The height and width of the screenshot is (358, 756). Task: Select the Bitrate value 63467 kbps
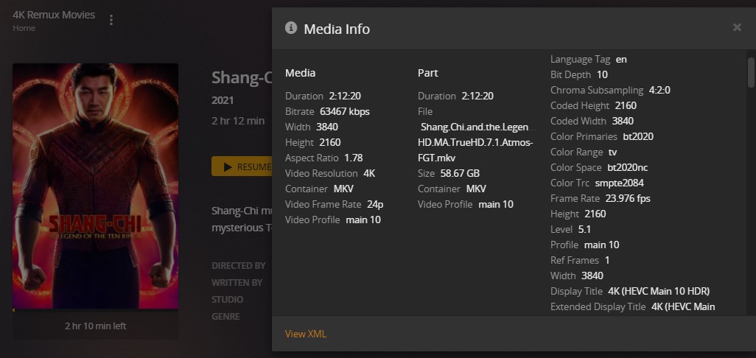[345, 111]
